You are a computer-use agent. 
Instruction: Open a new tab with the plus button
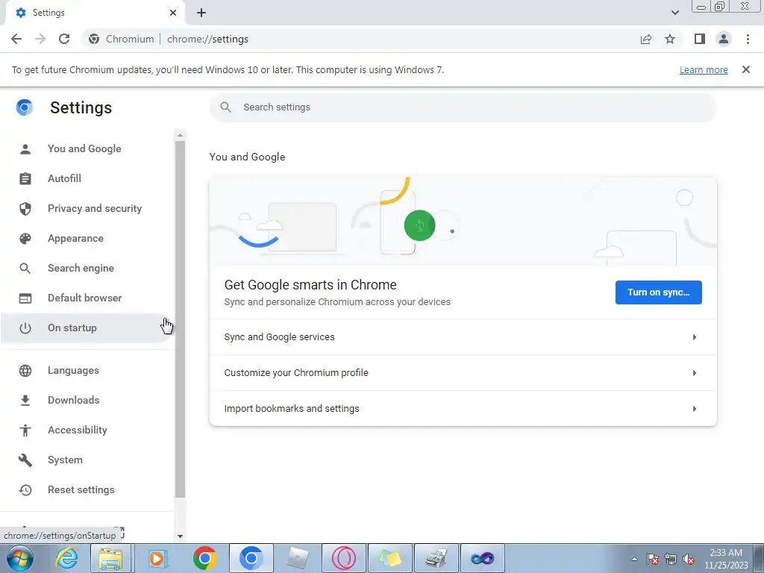[x=201, y=13]
